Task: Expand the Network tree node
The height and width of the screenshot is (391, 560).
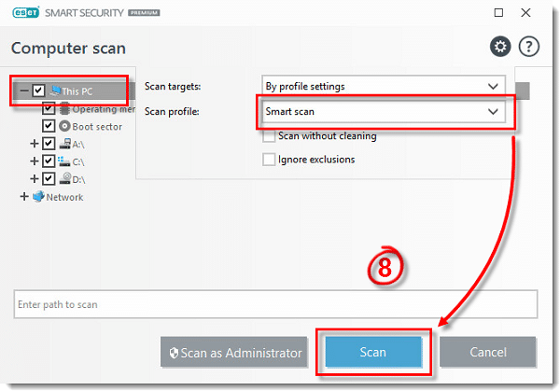Action: [x=23, y=196]
